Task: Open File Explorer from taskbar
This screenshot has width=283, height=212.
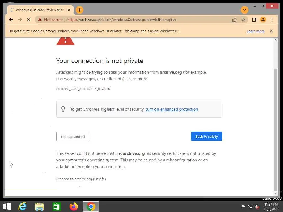Action: point(40,206)
